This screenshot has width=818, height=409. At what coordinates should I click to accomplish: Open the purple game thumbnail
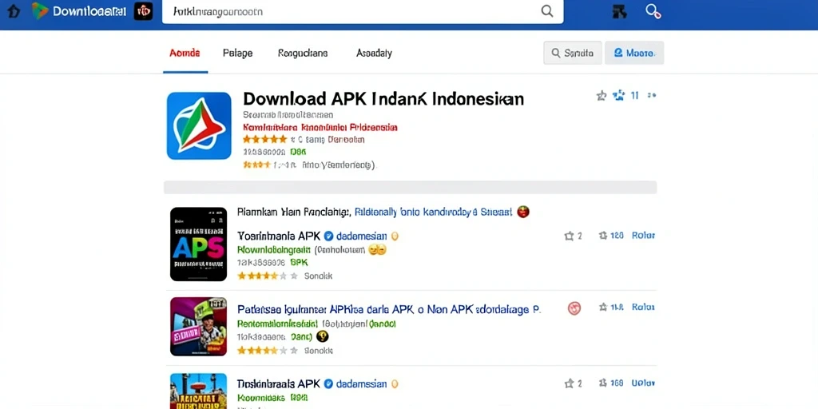pos(199,327)
